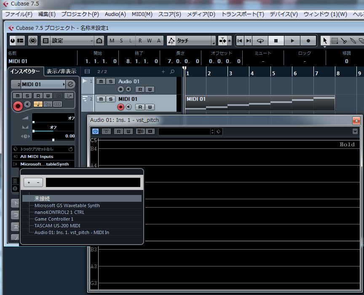The width and height of the screenshot is (364, 295).
Task: Start playback with the Play button
Action: tap(292, 41)
